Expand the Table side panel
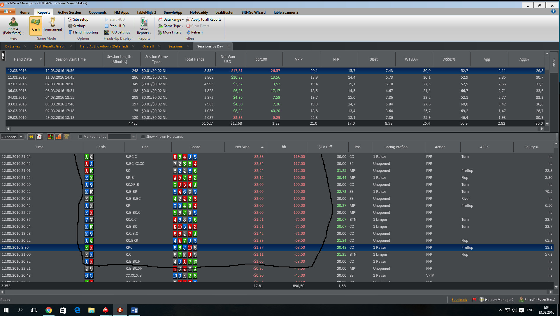560x316 pixels. tap(554, 63)
